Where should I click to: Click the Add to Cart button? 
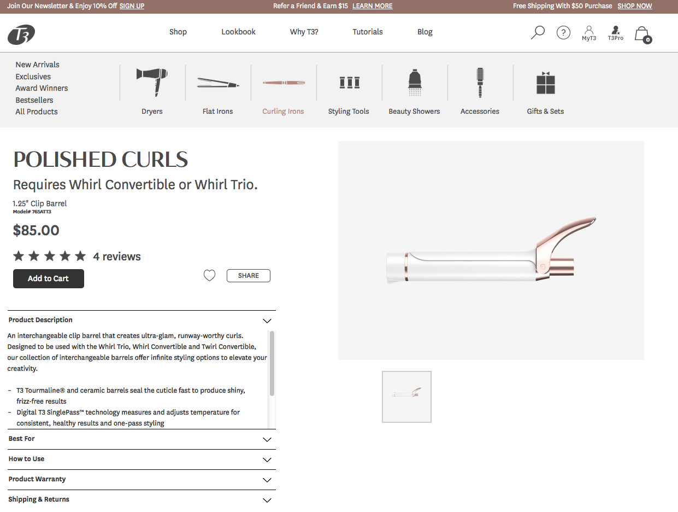(x=49, y=278)
